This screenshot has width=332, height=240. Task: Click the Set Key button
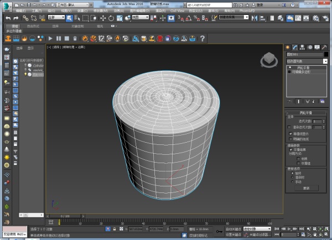click(234, 234)
